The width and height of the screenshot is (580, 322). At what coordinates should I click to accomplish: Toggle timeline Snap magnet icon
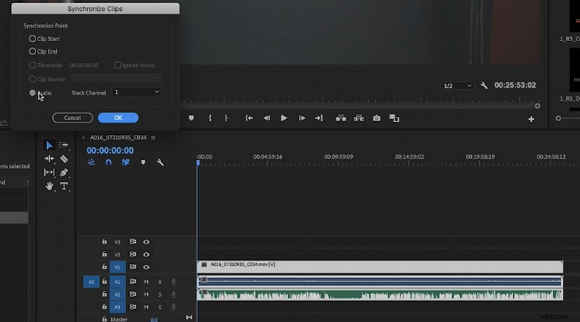(x=108, y=162)
